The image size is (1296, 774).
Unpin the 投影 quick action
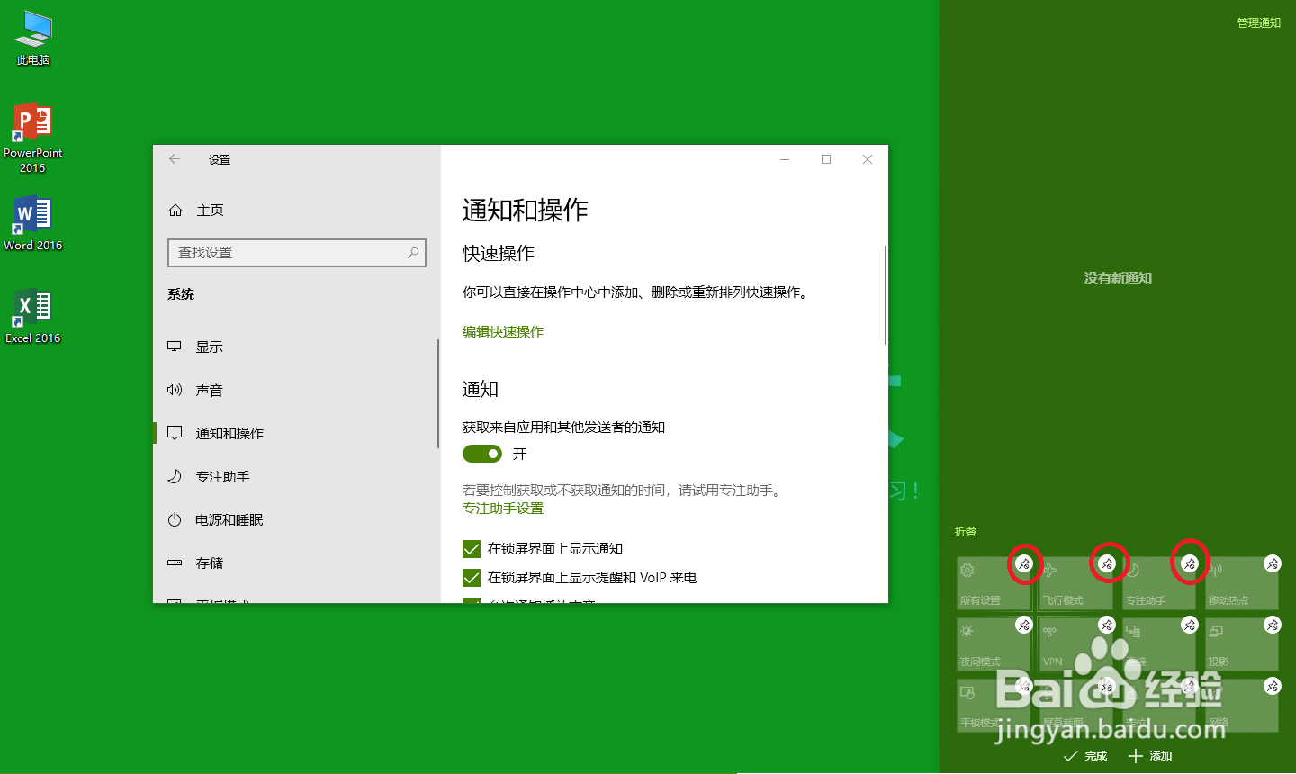point(1273,625)
